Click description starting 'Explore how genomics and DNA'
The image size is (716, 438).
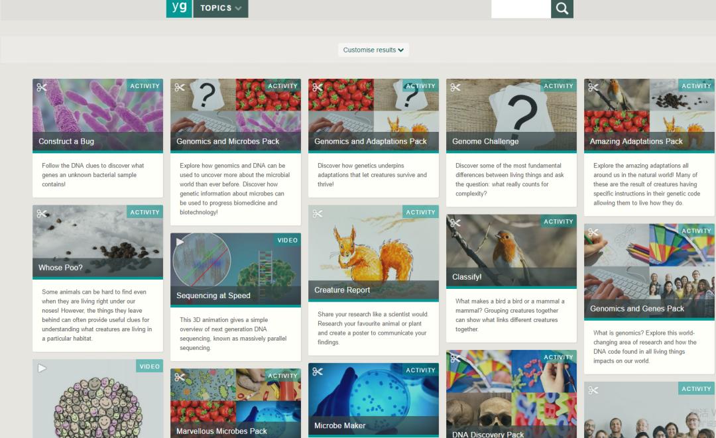click(235, 188)
